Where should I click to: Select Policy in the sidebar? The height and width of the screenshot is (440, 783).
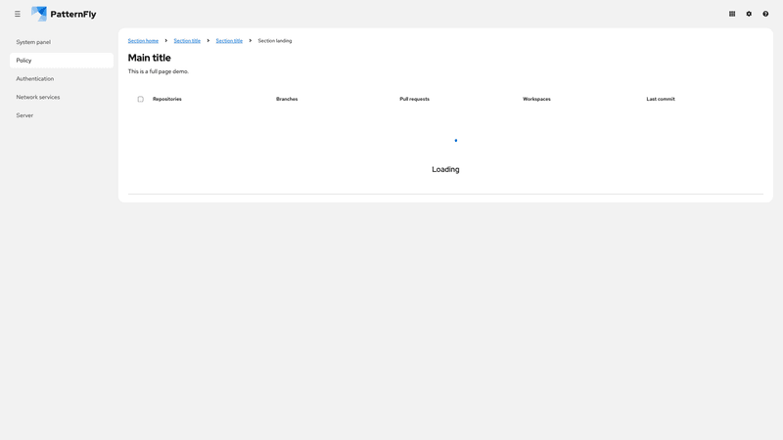pyautogui.click(x=23, y=61)
